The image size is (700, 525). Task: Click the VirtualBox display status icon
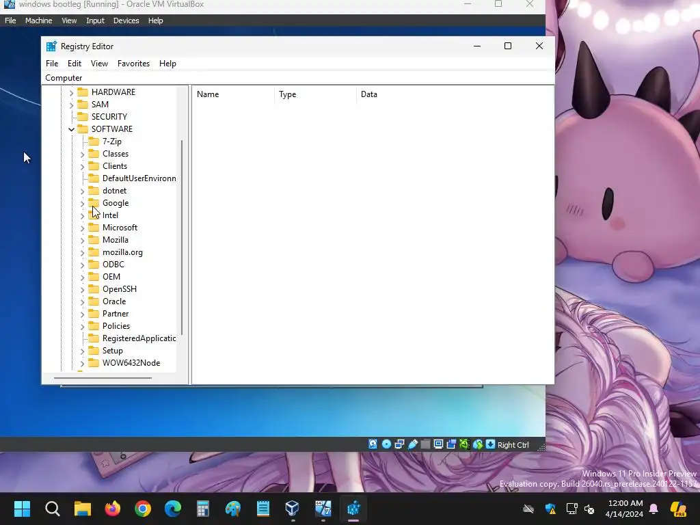438,444
